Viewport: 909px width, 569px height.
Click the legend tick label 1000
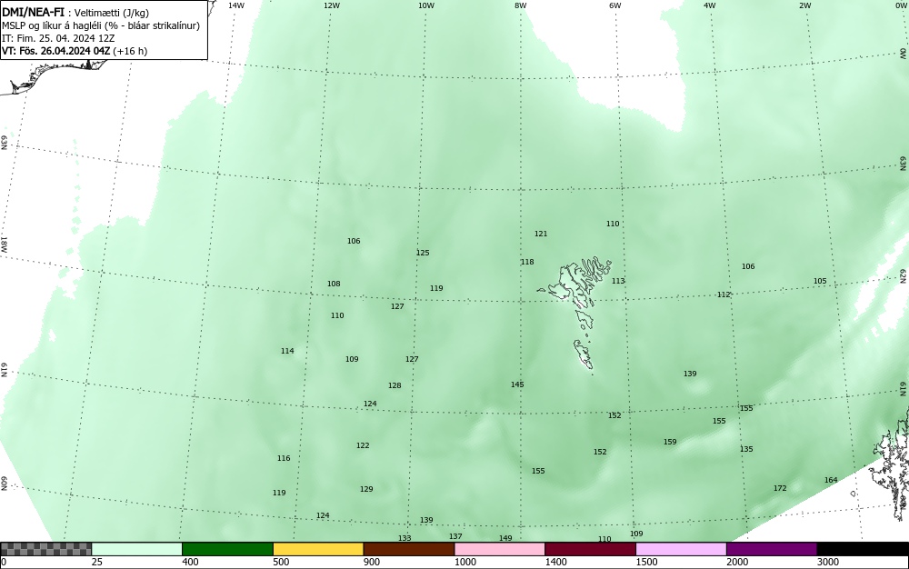pyautogui.click(x=464, y=562)
